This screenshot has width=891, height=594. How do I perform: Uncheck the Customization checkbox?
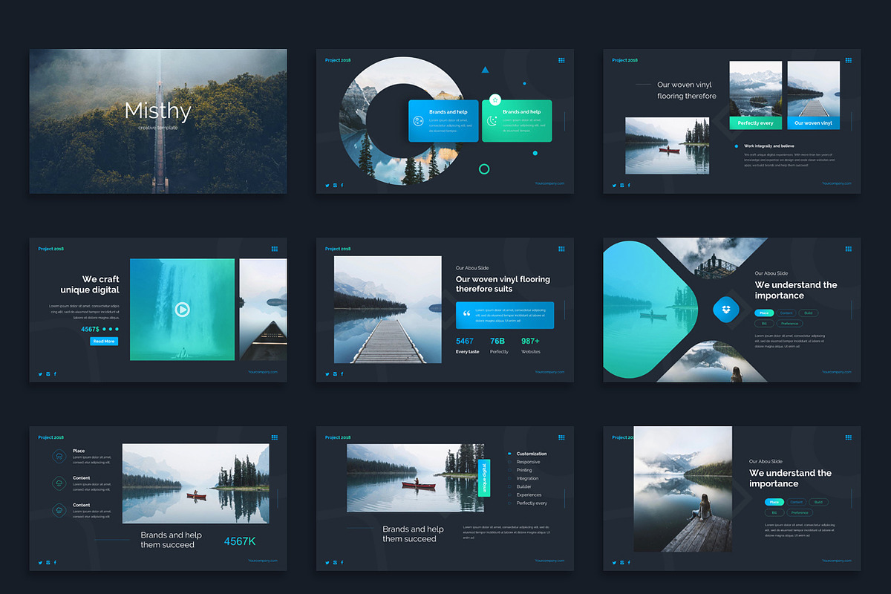pyautogui.click(x=509, y=454)
